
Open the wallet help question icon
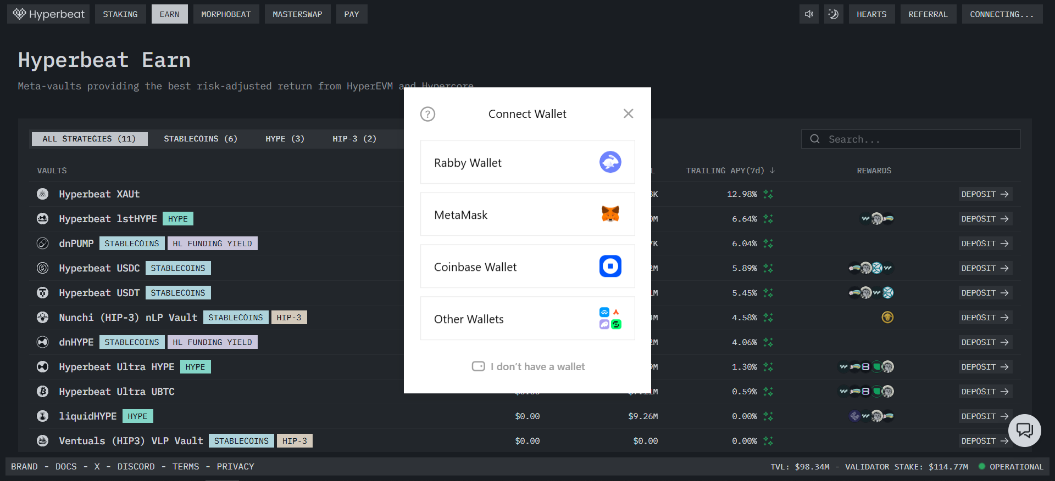(x=427, y=114)
